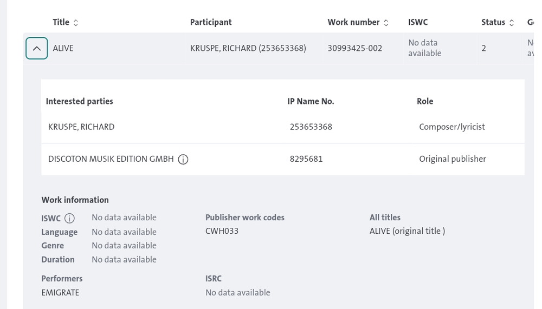
Task: Select the Performers label
Action: tap(62, 279)
